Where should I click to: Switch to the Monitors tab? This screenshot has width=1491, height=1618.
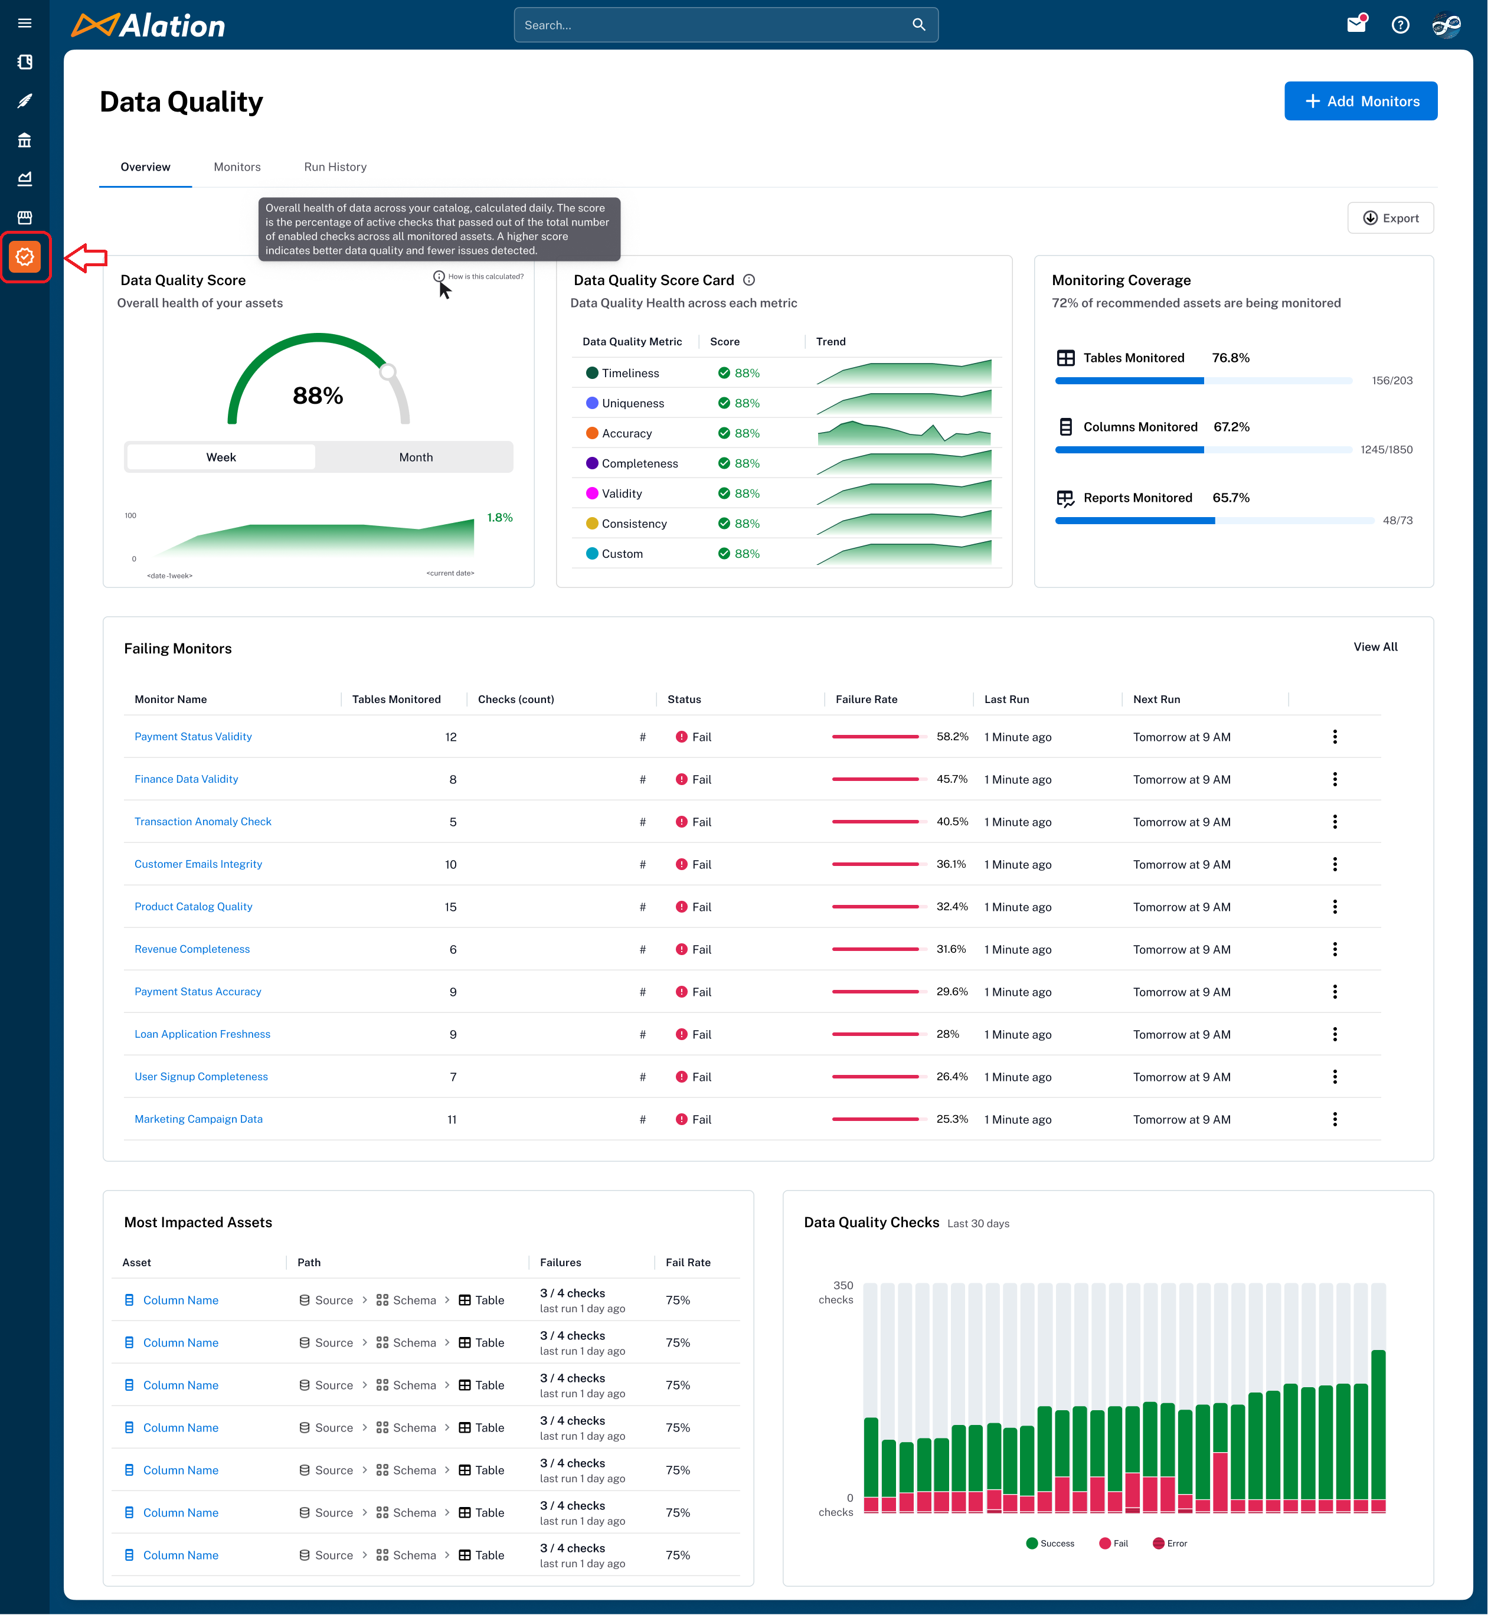pyautogui.click(x=237, y=167)
